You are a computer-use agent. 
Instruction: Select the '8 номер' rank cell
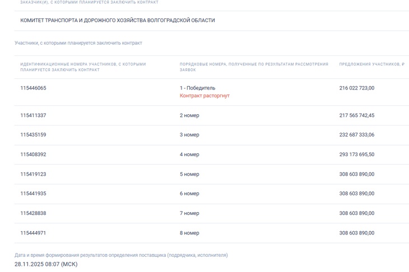pos(189,233)
